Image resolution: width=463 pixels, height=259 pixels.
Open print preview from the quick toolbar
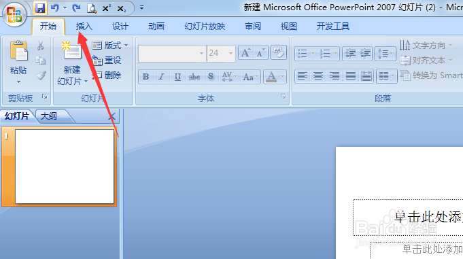[x=92, y=8]
